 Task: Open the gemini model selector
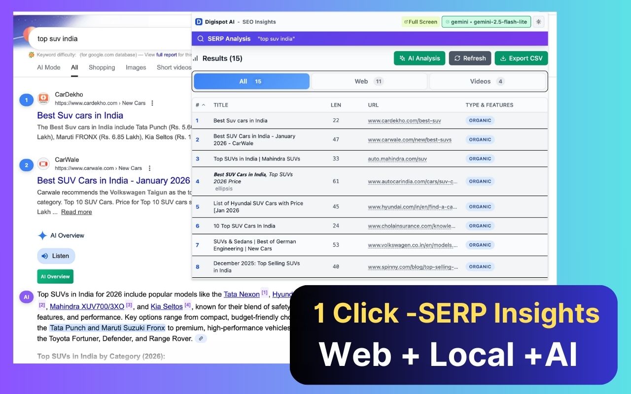[486, 22]
